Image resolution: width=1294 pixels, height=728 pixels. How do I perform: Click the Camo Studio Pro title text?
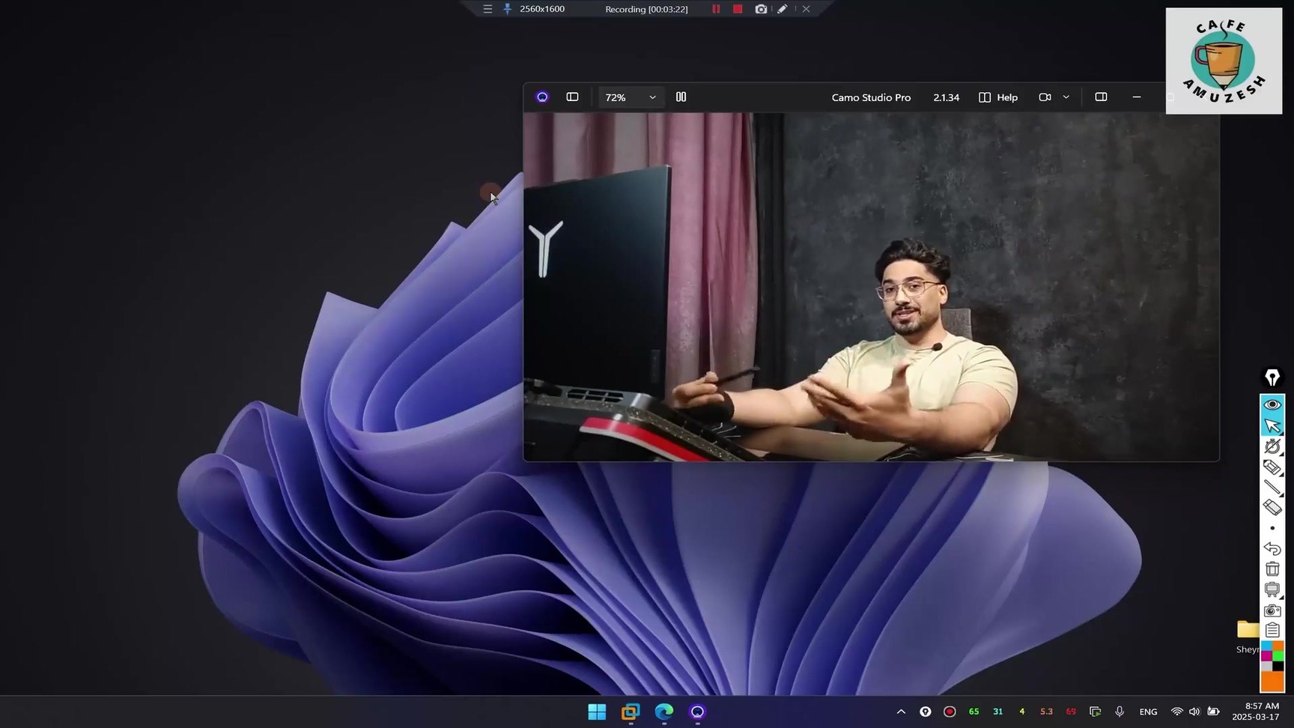871,97
